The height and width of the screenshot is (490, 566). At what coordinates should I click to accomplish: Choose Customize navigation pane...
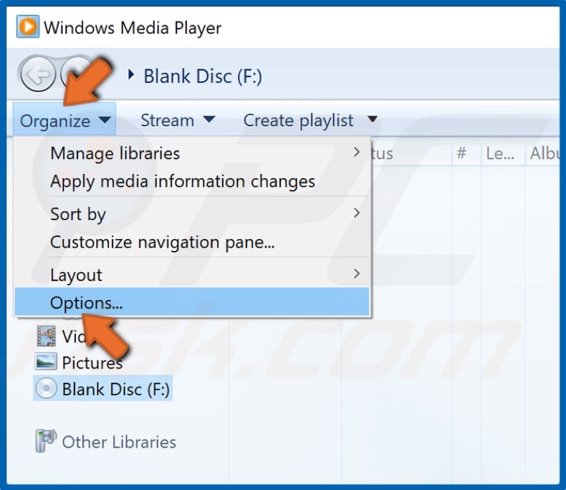192,242
